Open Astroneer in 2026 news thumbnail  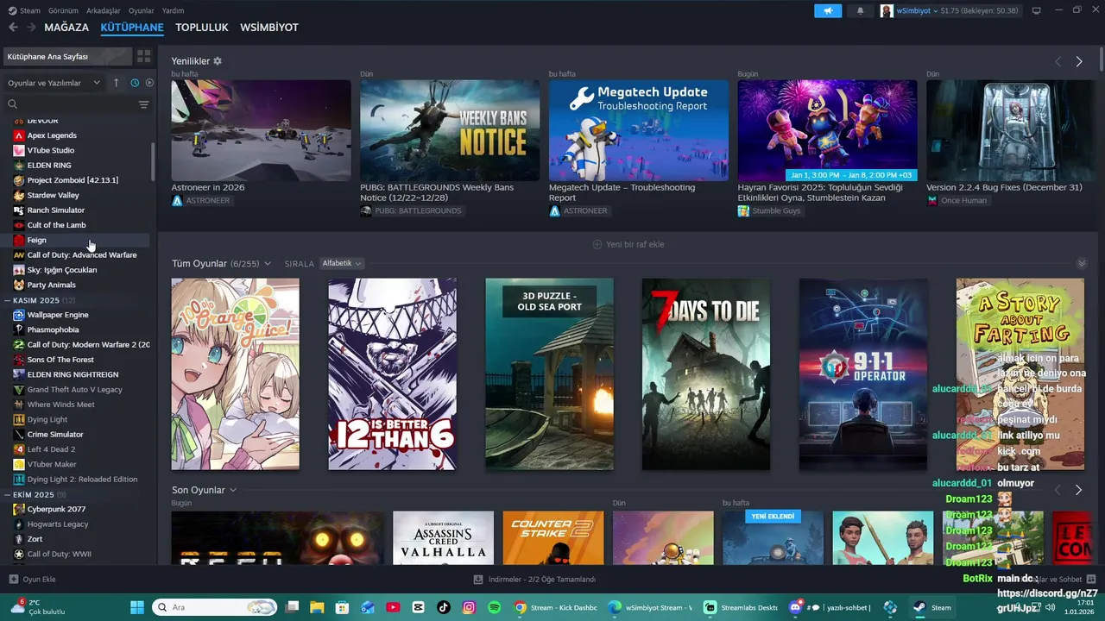[x=261, y=130]
